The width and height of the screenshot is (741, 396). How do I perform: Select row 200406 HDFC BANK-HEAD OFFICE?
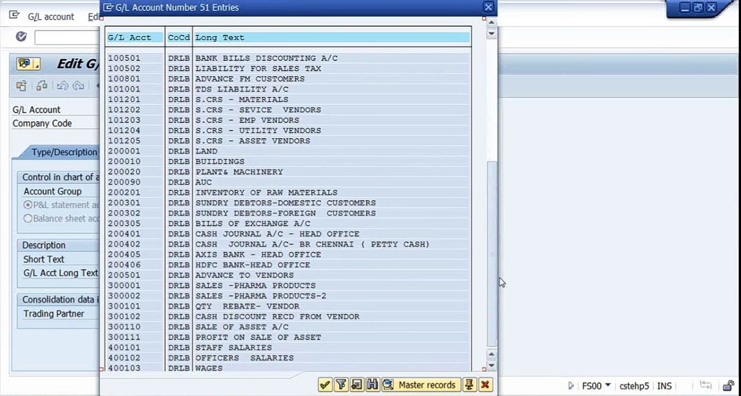pos(288,265)
